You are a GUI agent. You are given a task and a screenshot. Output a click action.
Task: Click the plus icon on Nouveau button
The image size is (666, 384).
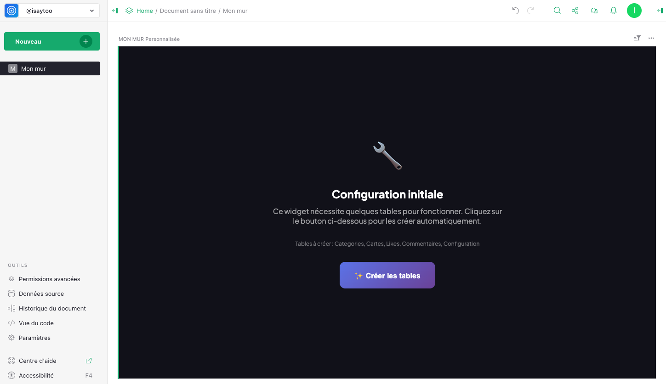[85, 41]
